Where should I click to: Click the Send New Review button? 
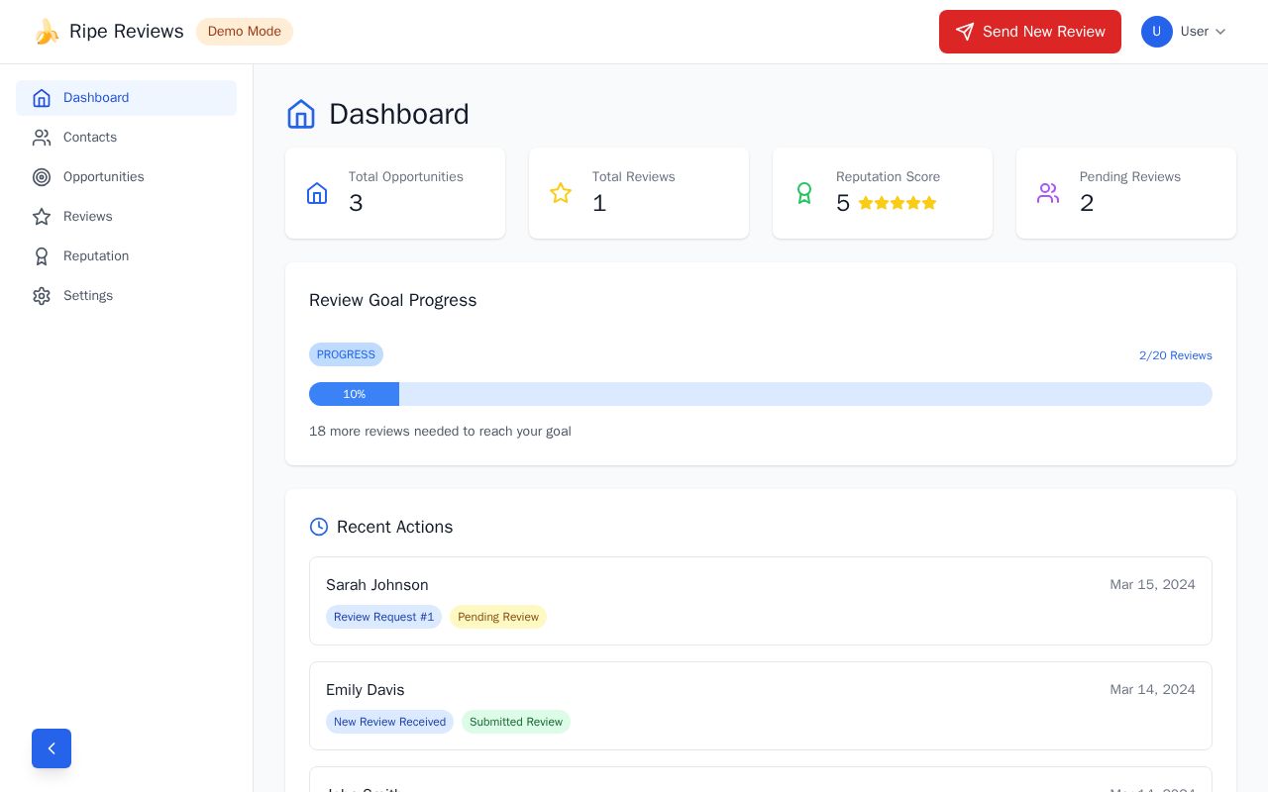click(x=1030, y=32)
